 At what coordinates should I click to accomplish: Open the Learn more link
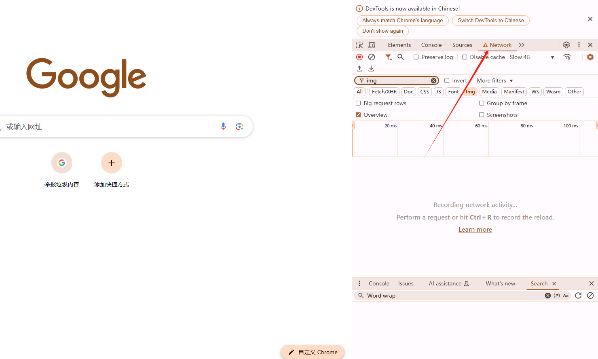click(x=475, y=229)
